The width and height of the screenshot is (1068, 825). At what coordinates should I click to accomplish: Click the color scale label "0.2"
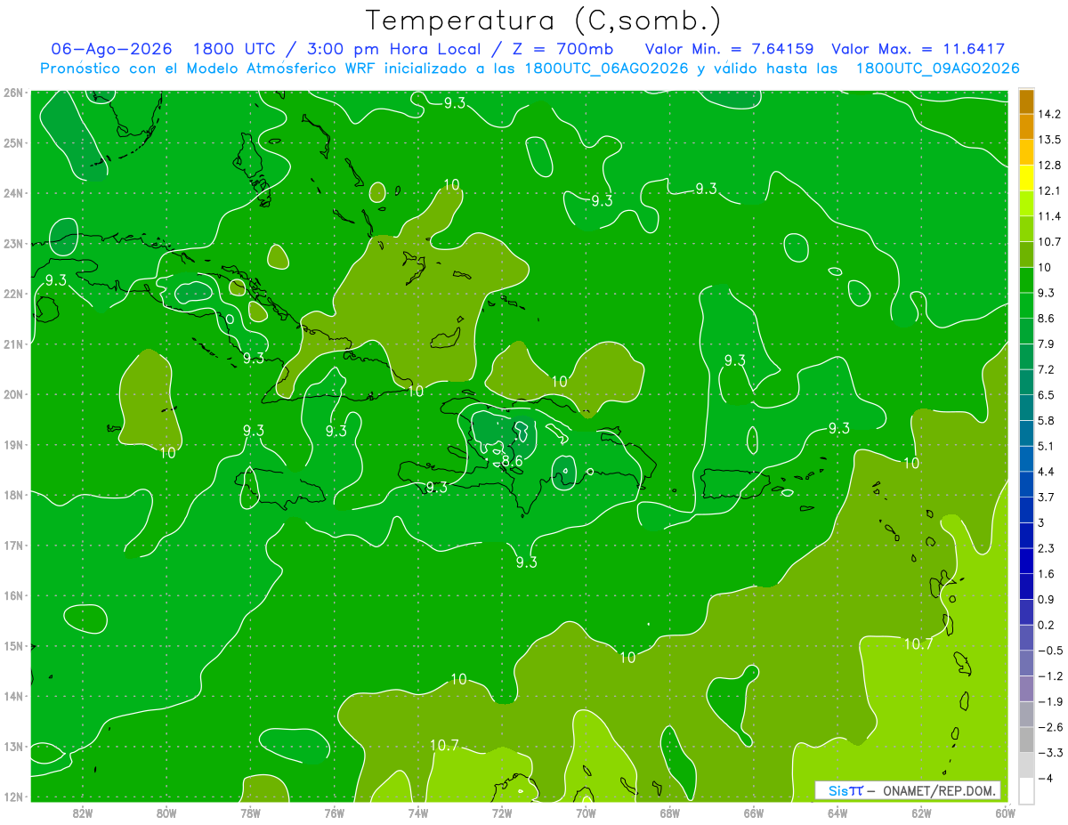[x=1046, y=625]
